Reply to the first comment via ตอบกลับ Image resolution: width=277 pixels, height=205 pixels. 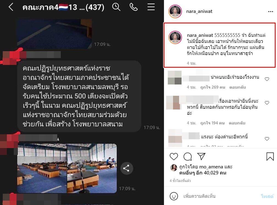237,87
